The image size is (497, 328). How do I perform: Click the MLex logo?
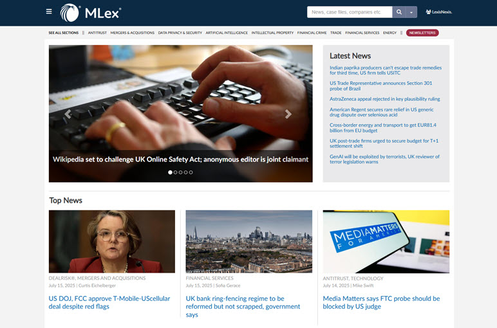tap(91, 13)
